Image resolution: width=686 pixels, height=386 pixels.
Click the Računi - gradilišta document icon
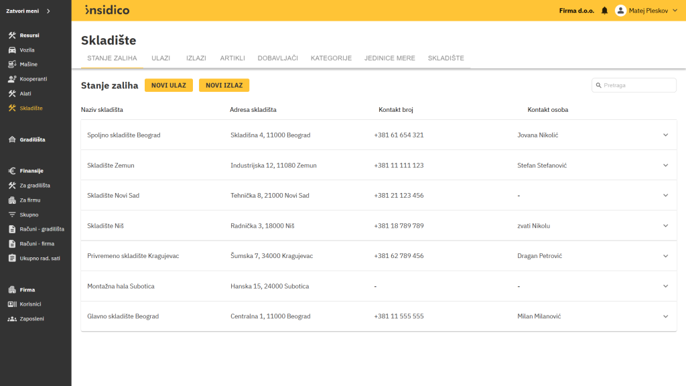coord(12,229)
